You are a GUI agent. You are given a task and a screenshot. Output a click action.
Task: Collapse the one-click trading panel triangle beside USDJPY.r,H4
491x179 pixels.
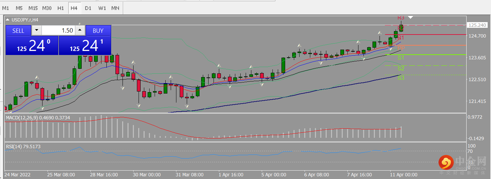click(x=8, y=20)
